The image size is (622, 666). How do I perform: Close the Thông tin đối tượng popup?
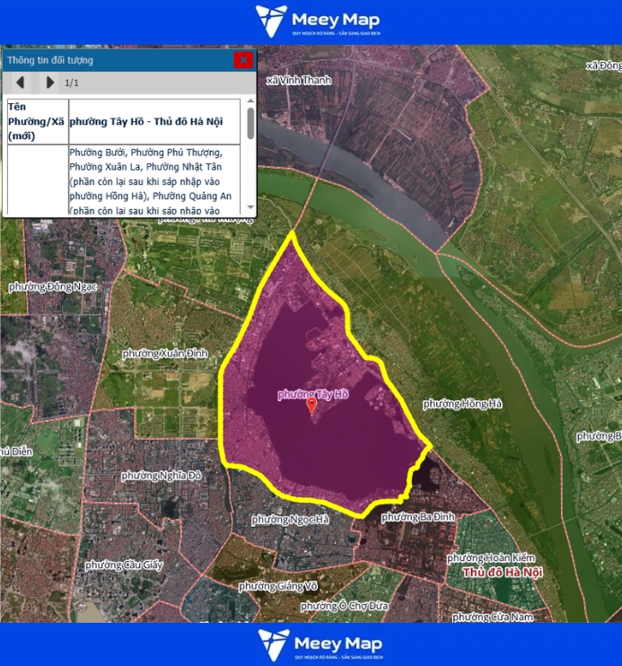point(242,60)
